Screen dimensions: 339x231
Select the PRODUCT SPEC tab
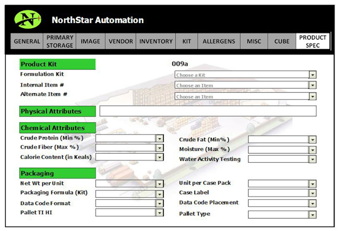(x=312, y=42)
